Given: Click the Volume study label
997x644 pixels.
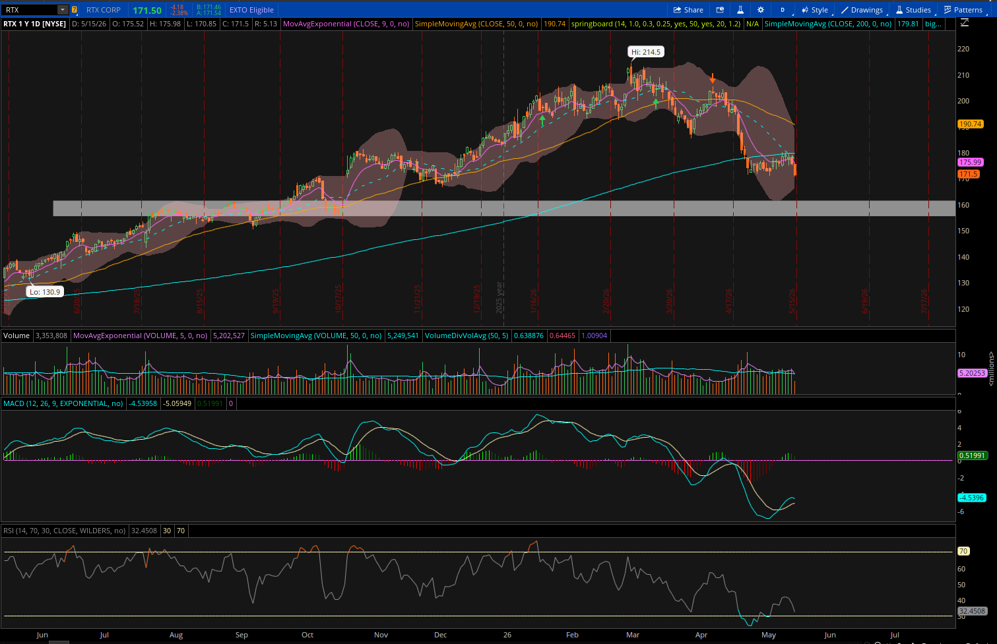Looking at the screenshot, I should tap(16, 336).
